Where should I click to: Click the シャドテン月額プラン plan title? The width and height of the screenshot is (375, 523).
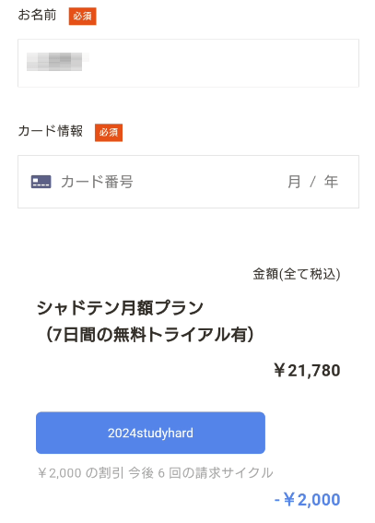coord(120,307)
